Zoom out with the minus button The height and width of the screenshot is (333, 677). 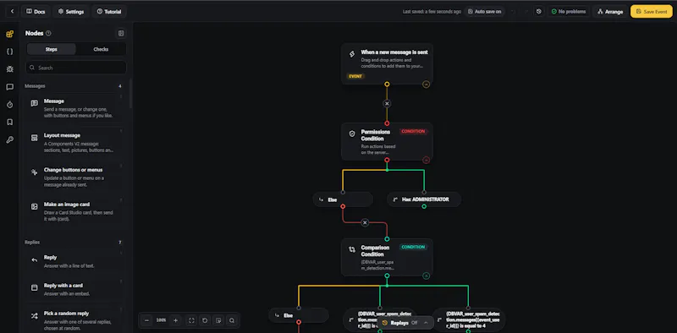[x=146, y=320]
